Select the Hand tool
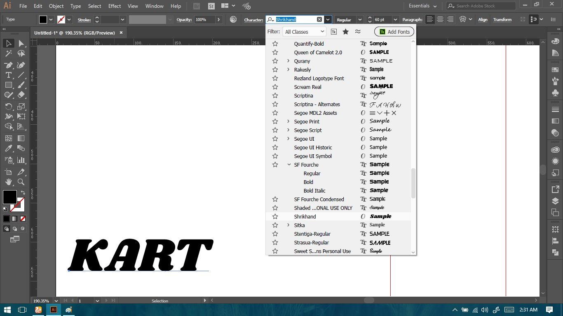563x316 pixels. [8, 181]
